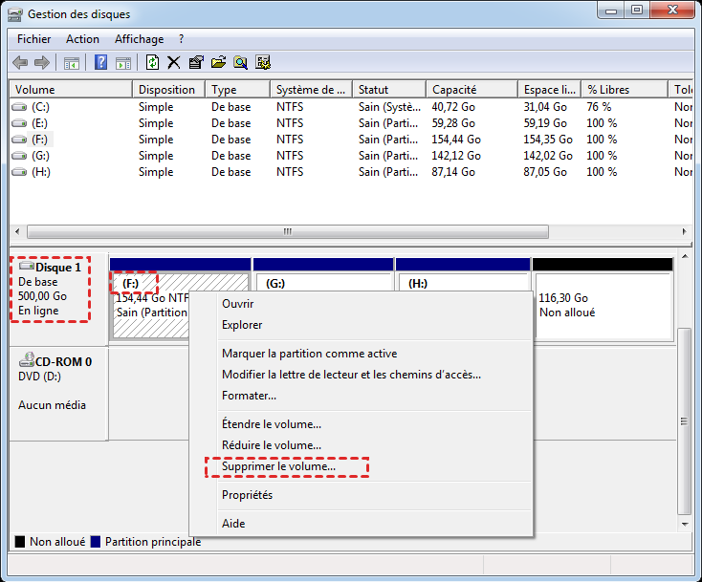Click the 59,19 Go free space cell
Screen dimensions: 702x582
pyautogui.click(x=545, y=123)
